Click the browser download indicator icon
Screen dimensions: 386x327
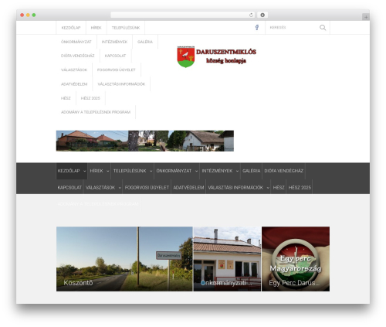262,15
